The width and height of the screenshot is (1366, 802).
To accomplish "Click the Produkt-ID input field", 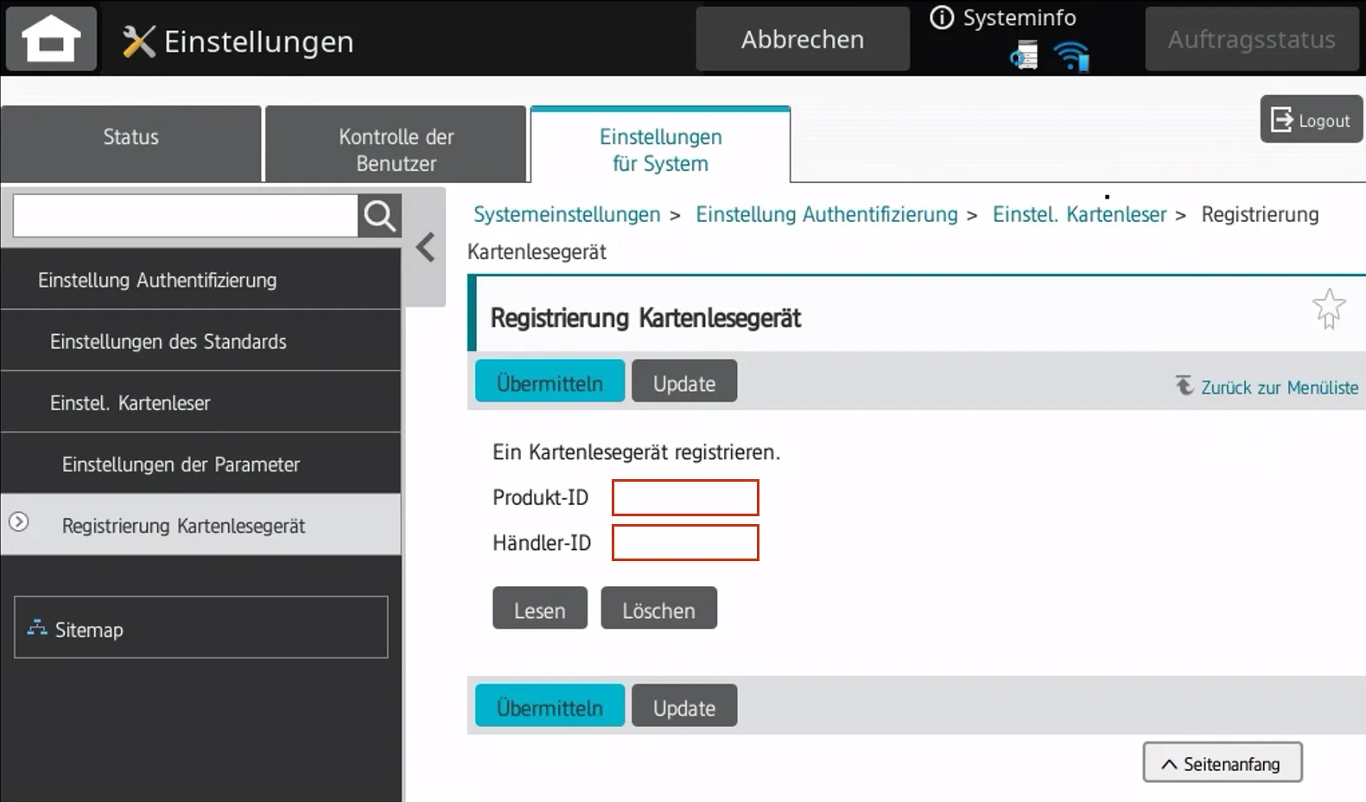I will [685, 498].
